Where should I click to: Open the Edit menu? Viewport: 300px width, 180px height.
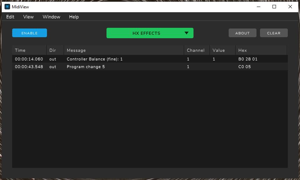(10, 17)
